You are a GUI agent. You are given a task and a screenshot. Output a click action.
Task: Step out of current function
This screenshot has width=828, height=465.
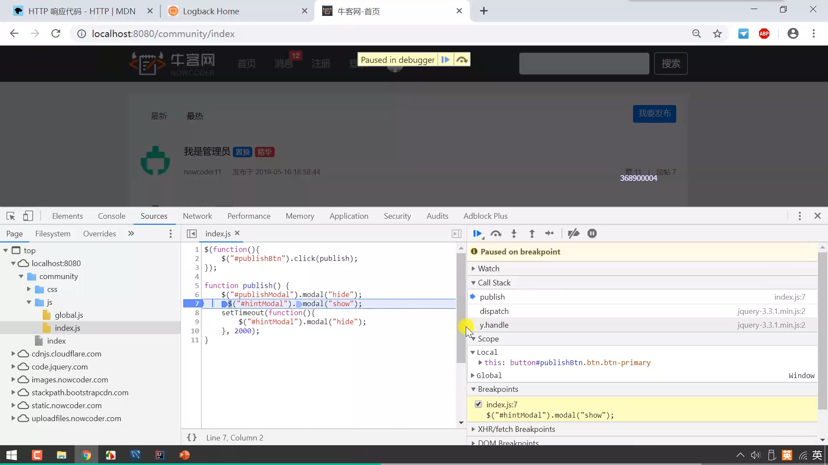[x=532, y=233]
